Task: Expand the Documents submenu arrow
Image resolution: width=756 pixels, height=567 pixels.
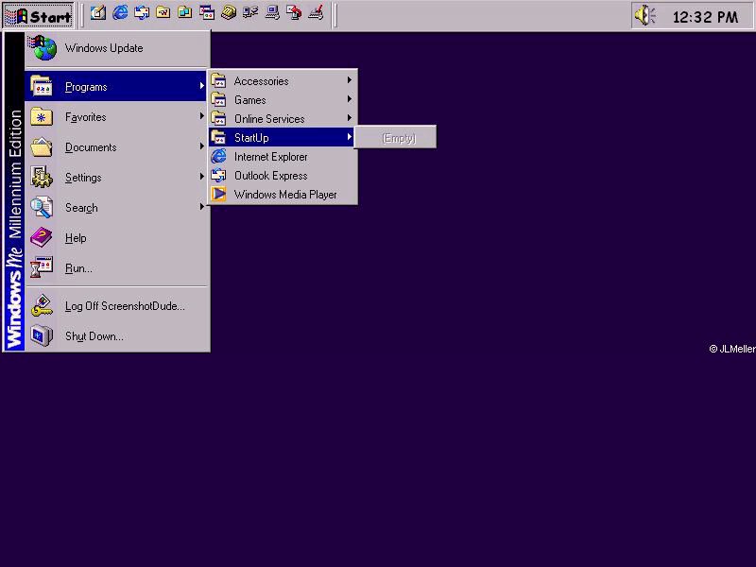Action: [201, 146]
